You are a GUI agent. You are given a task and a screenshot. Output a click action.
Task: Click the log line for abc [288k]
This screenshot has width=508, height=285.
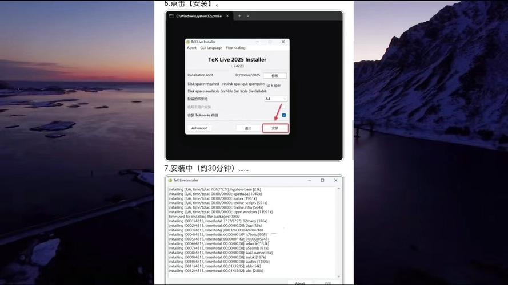coord(216,271)
